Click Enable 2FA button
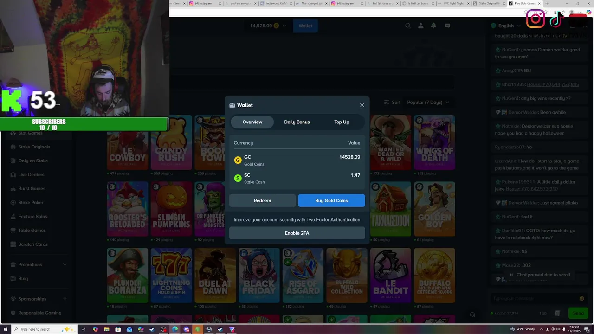Viewport: 594px width, 334px height. pyautogui.click(x=297, y=233)
